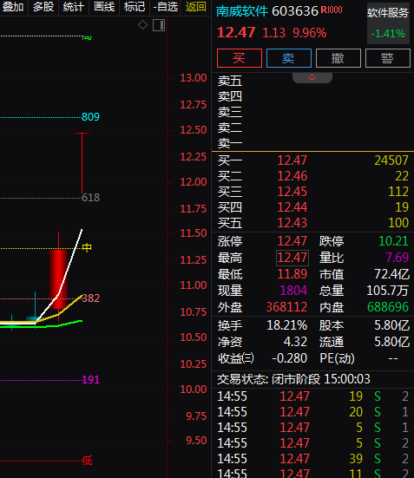Screen dimensions: 414x478
Task: Click boxed 最高 price 12.47
Action: click(x=292, y=258)
